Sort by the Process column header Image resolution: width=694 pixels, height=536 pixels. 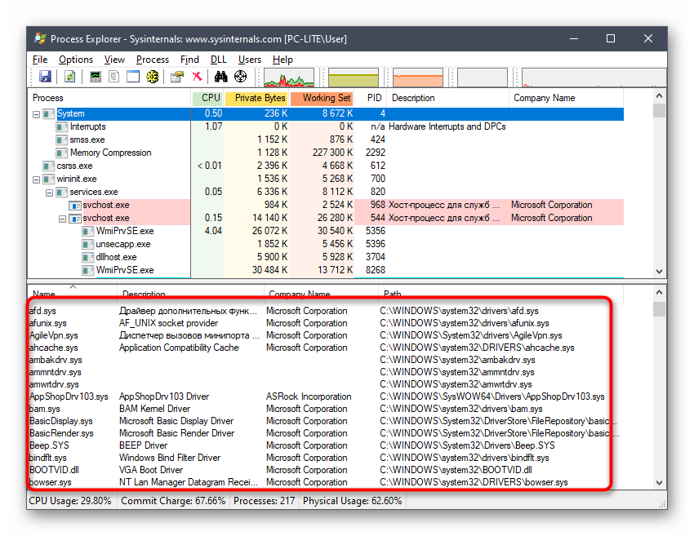click(x=109, y=98)
